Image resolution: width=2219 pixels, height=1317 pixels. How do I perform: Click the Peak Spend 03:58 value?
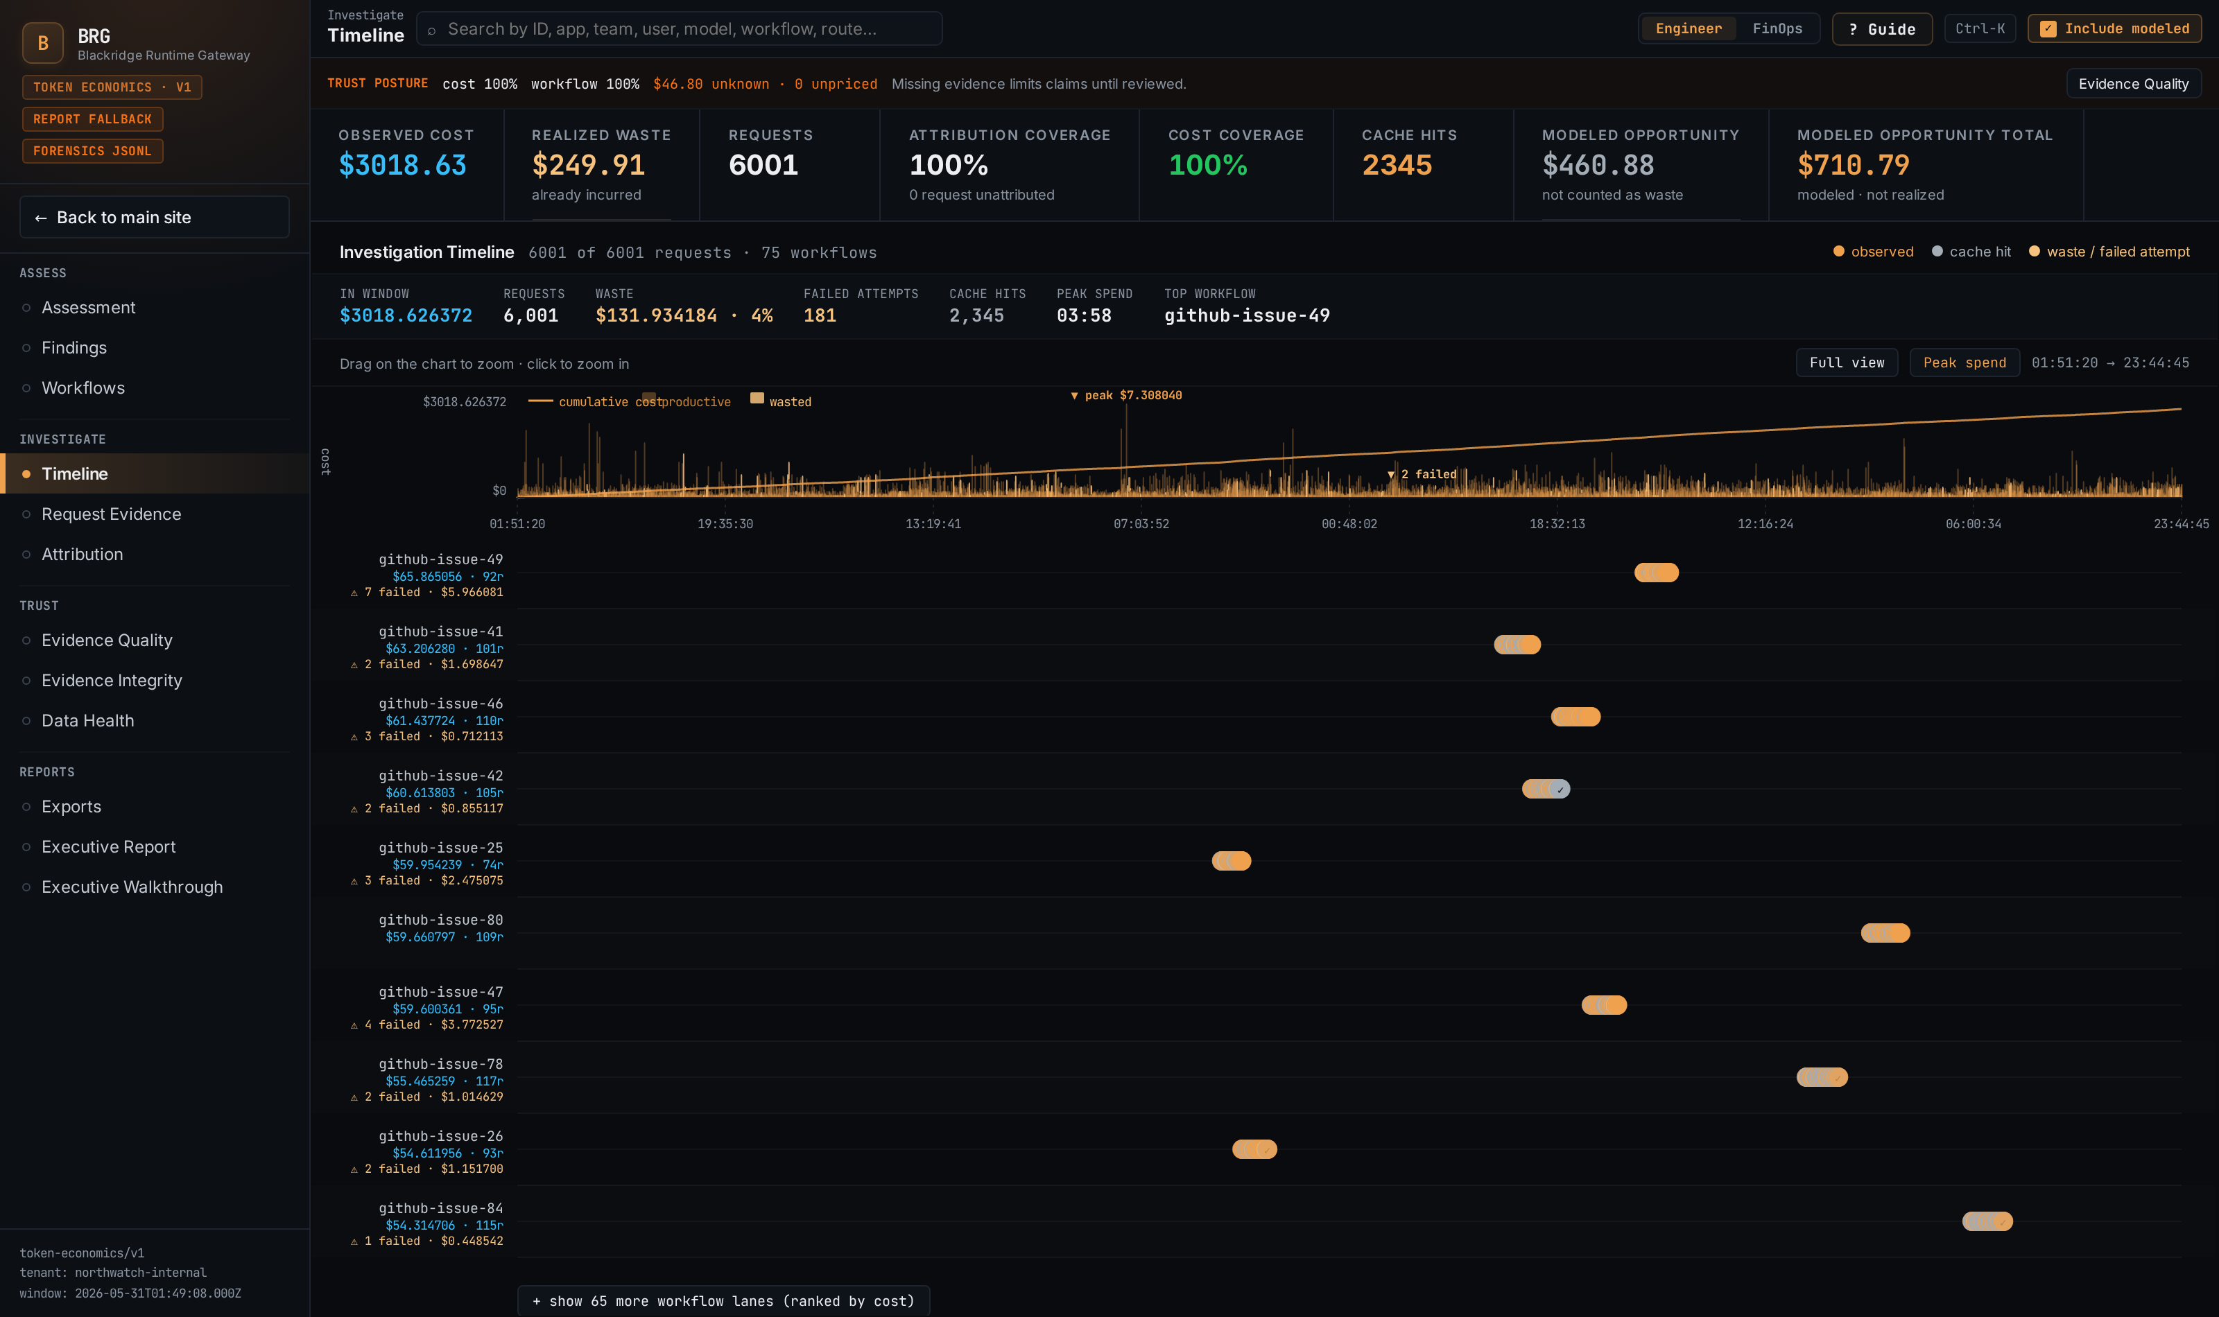click(x=1083, y=316)
